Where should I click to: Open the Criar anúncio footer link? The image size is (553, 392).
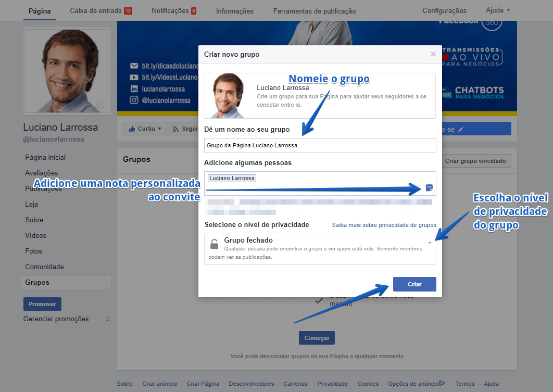[x=160, y=384]
